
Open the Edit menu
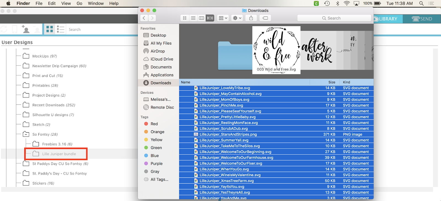click(52, 3)
